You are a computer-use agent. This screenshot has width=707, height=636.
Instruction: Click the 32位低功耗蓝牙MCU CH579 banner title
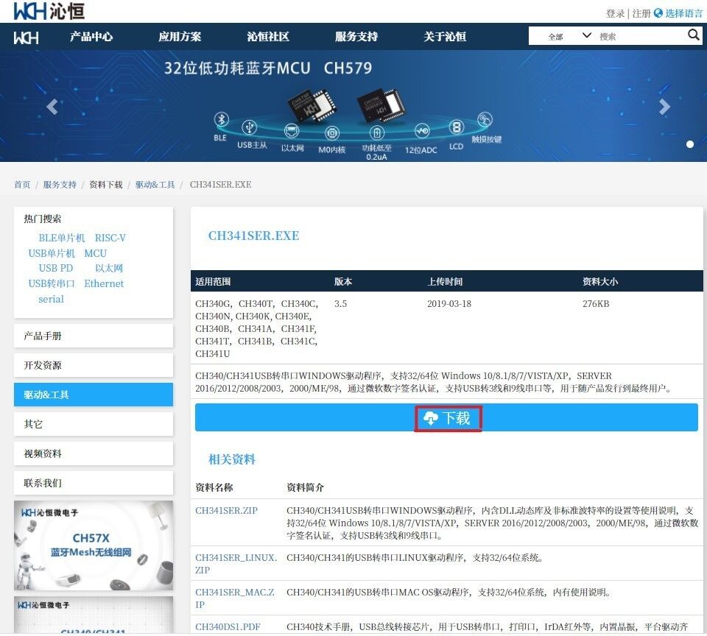point(268,68)
